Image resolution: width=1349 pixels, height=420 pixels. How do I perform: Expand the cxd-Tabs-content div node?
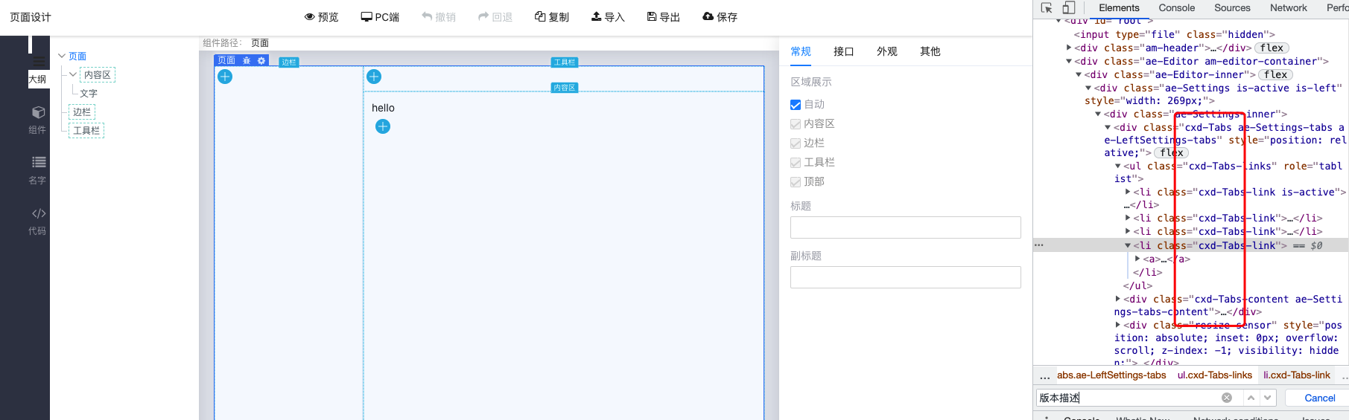point(1118,299)
